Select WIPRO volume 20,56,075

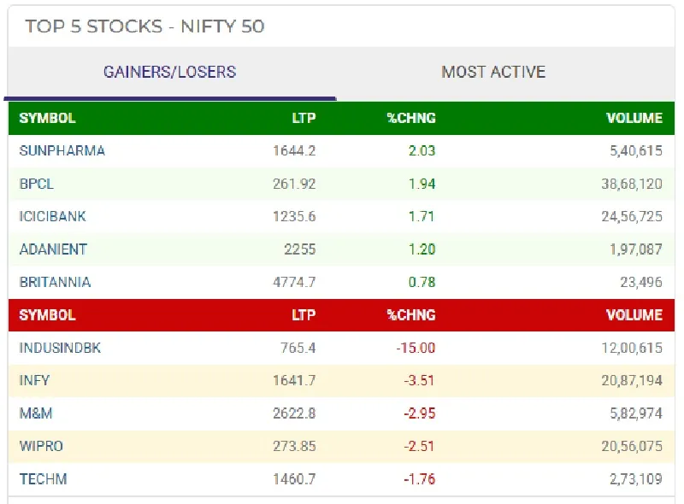(632, 446)
